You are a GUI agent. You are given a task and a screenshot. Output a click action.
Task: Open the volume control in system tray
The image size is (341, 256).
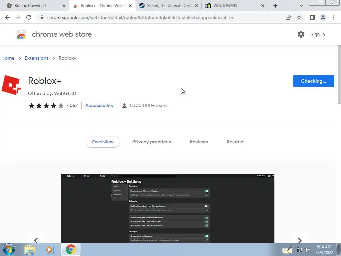point(307,250)
